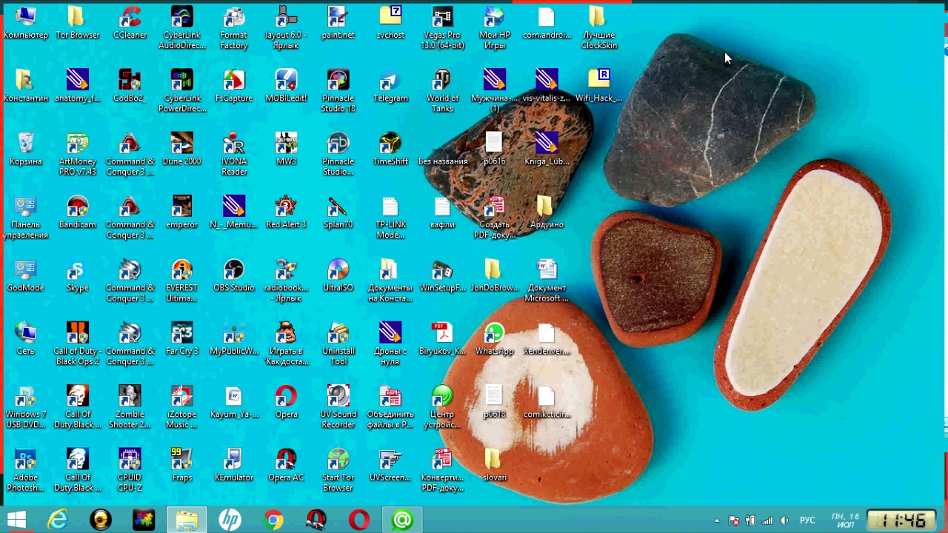Image resolution: width=948 pixels, height=533 pixels.
Task: Select the CyberLink PowerDirector shortcut
Action: click(x=181, y=91)
